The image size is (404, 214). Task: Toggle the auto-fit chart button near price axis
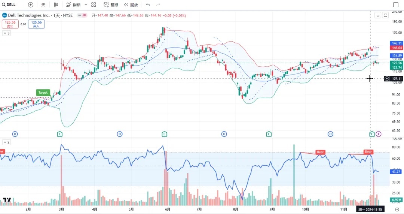pos(385,15)
